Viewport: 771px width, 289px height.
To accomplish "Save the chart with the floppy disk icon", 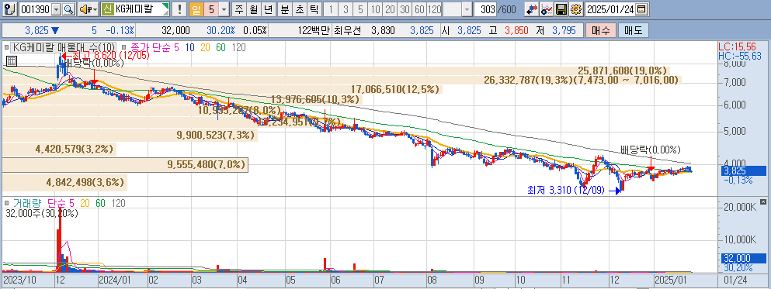I will coord(561,9).
